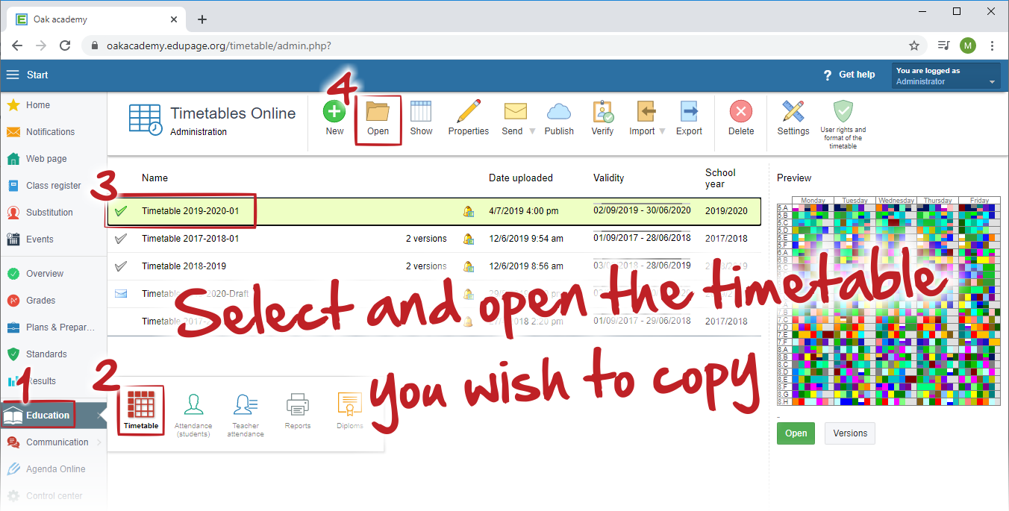Open timetable Properties with the pencil icon

click(x=468, y=113)
